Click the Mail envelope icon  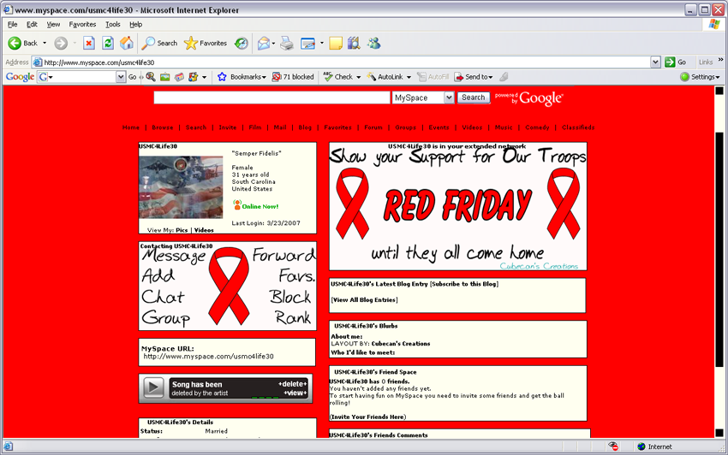263,43
